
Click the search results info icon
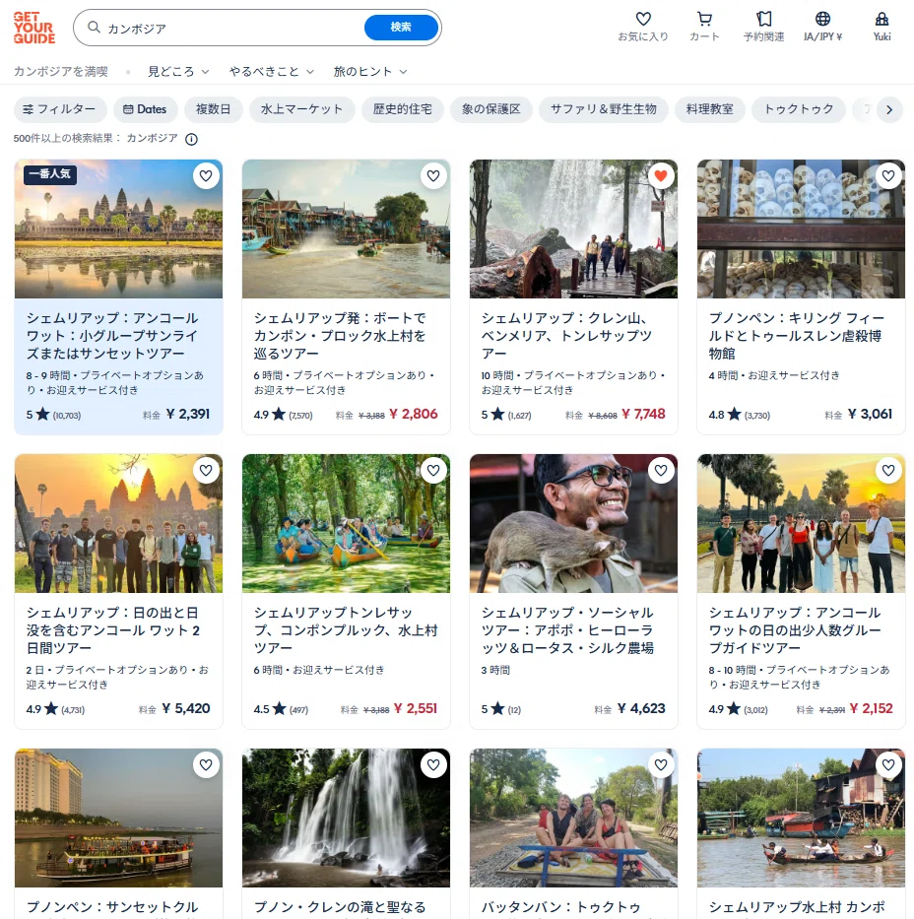pyautogui.click(x=192, y=139)
